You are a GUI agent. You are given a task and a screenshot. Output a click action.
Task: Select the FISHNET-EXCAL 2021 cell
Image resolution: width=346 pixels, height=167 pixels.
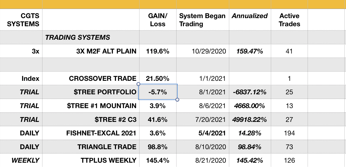(x=101, y=133)
